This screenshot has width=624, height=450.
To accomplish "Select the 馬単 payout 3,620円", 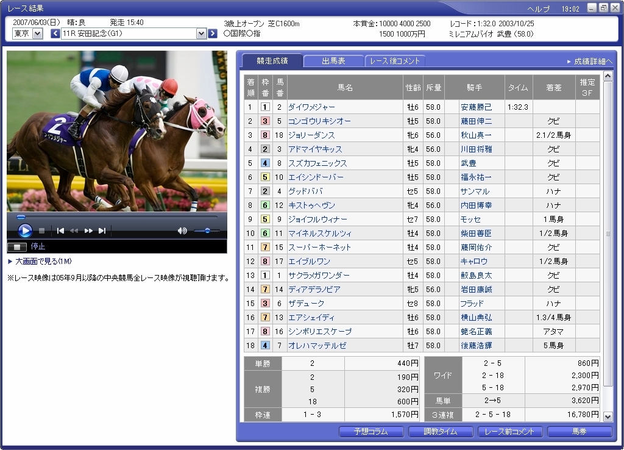I will point(585,400).
